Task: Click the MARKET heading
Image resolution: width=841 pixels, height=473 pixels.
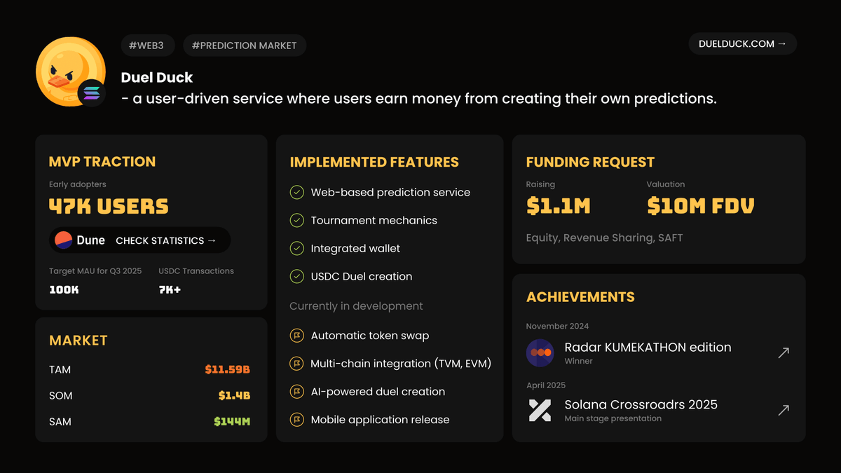Action: coord(78,341)
